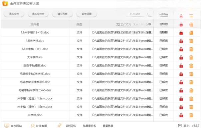Select the 毛笔字帖米字格二4x5.doc file name
Screen dimensions: 201x128
tap(35, 90)
